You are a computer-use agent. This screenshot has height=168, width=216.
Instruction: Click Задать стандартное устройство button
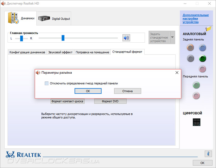(159, 37)
